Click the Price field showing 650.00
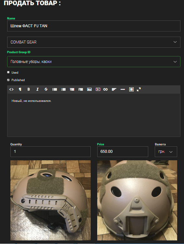The image size is (184, 244). [x=123, y=152]
